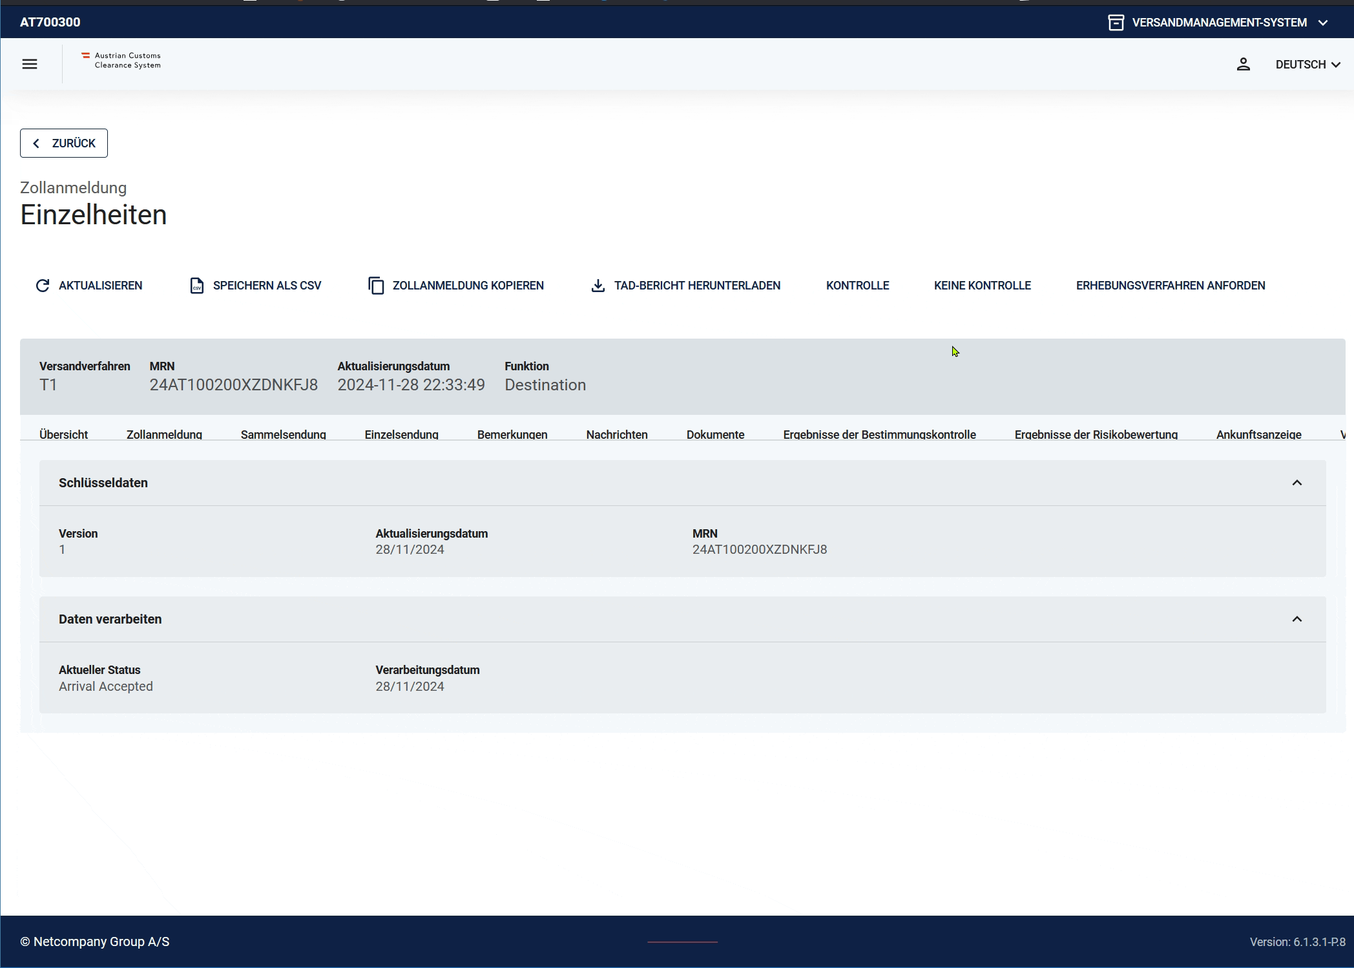Collapse the Daten verarbeiten section
Image resolution: width=1354 pixels, height=968 pixels.
pos(1297,619)
